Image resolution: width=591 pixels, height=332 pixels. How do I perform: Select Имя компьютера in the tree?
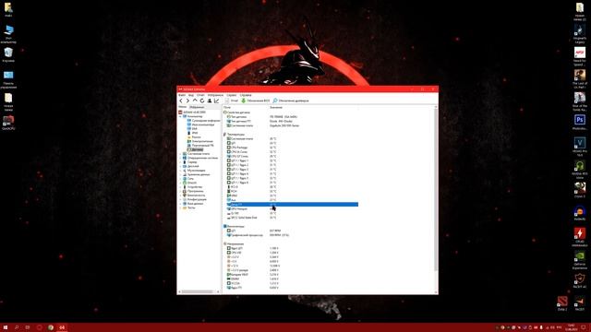[201, 125]
